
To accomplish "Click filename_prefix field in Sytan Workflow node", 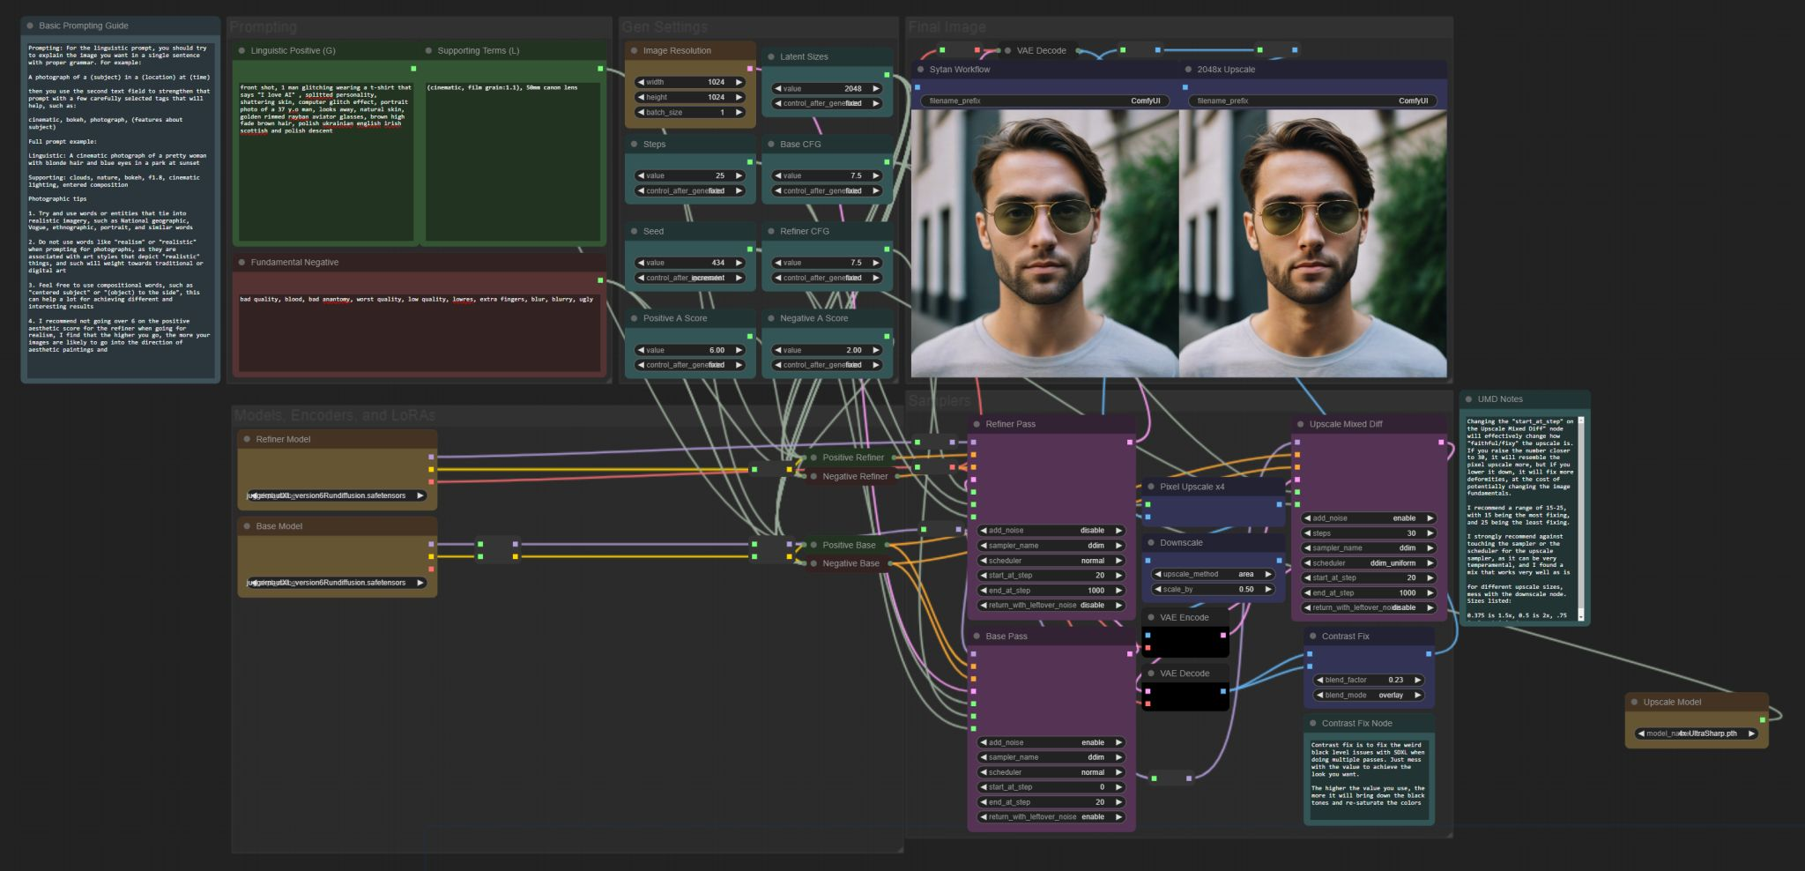I will tap(1045, 101).
